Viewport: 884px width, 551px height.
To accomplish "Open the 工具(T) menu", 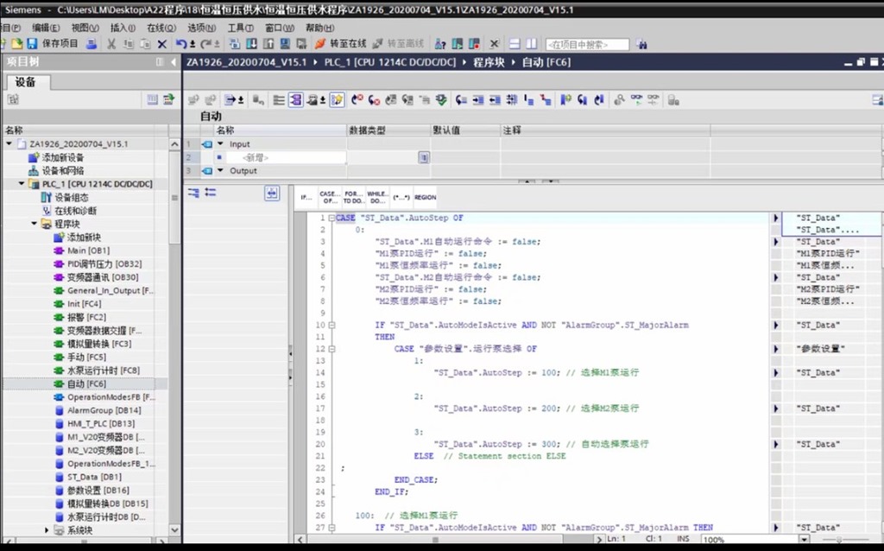I will click(x=240, y=28).
